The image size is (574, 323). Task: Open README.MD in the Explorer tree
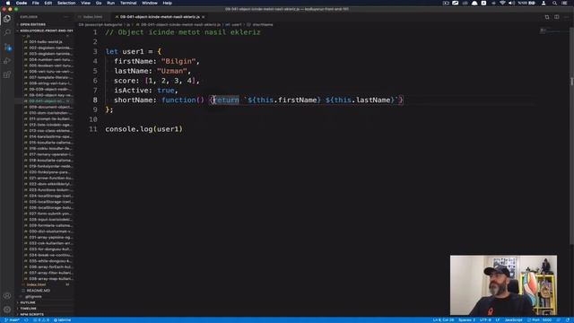[38, 291]
